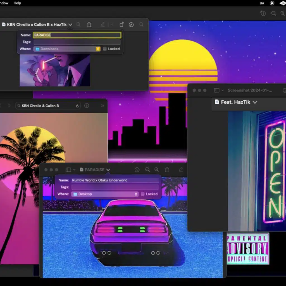
Task: Click the rotate icon in KBN Chrollo toolbar
Action: [122, 25]
